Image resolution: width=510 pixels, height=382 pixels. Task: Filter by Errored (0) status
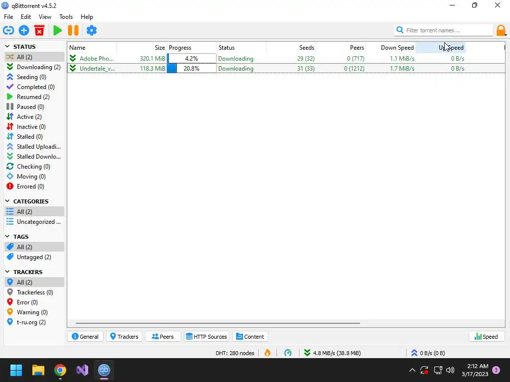(x=34, y=187)
